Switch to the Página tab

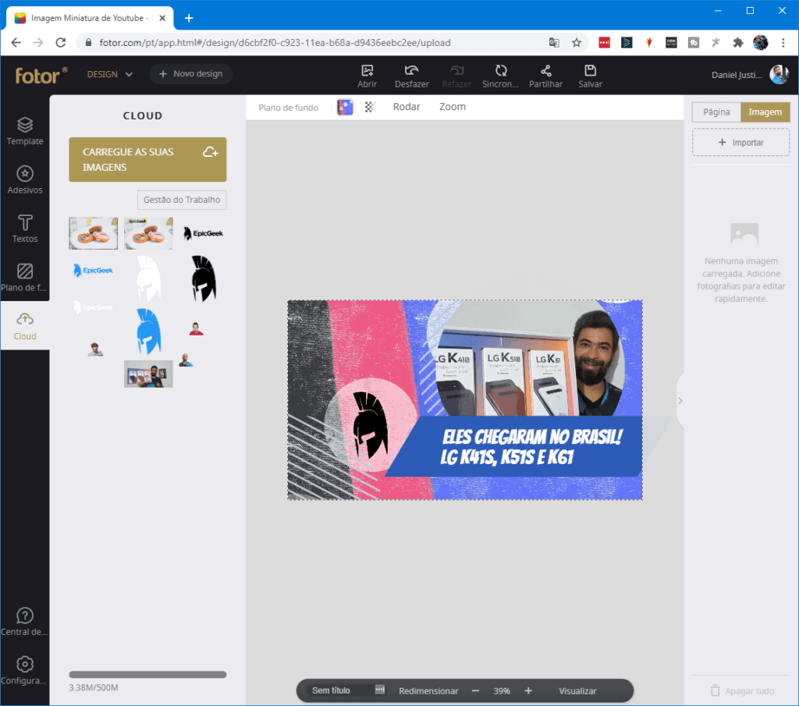[716, 112]
